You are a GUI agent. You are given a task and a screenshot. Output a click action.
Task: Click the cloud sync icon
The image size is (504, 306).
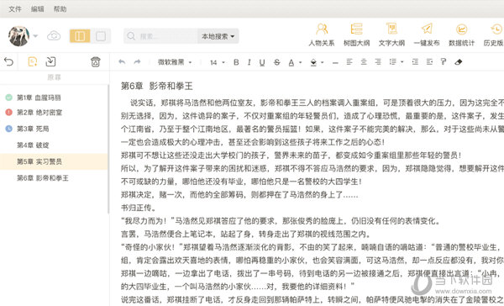[x=54, y=35]
